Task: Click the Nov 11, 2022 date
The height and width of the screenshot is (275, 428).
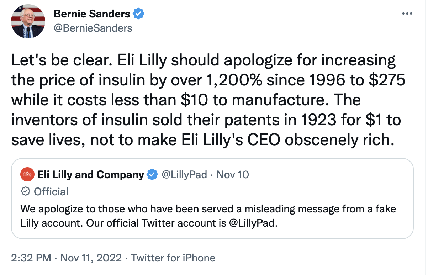Action: click(91, 258)
